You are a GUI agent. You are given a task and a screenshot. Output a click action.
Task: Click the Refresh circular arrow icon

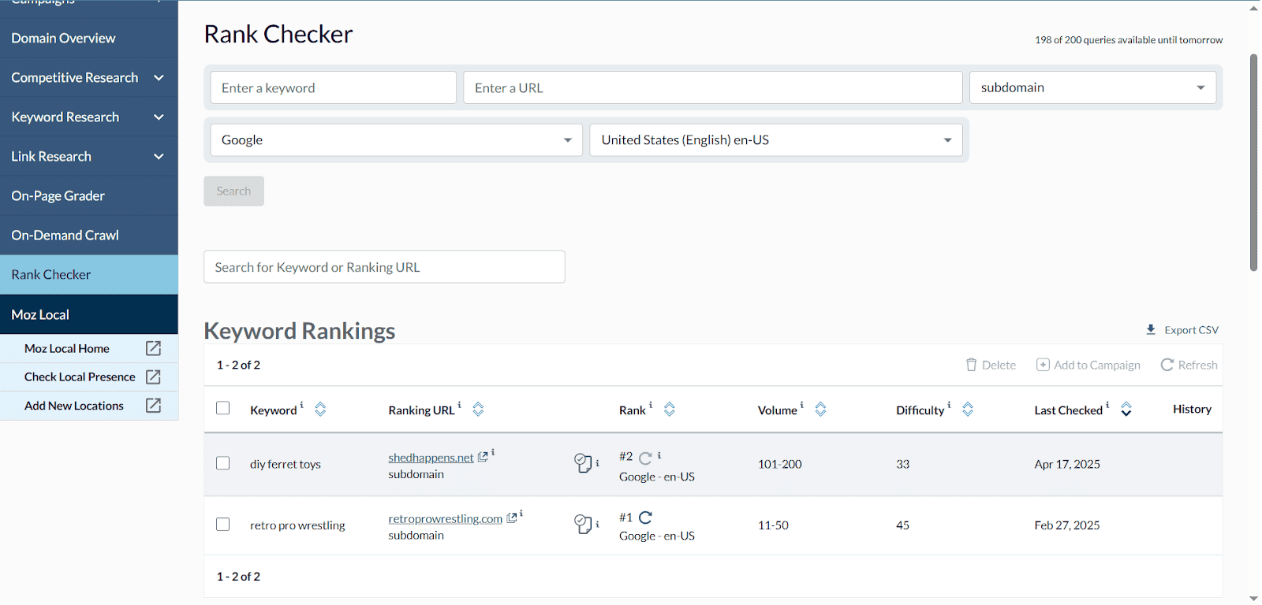point(1167,365)
